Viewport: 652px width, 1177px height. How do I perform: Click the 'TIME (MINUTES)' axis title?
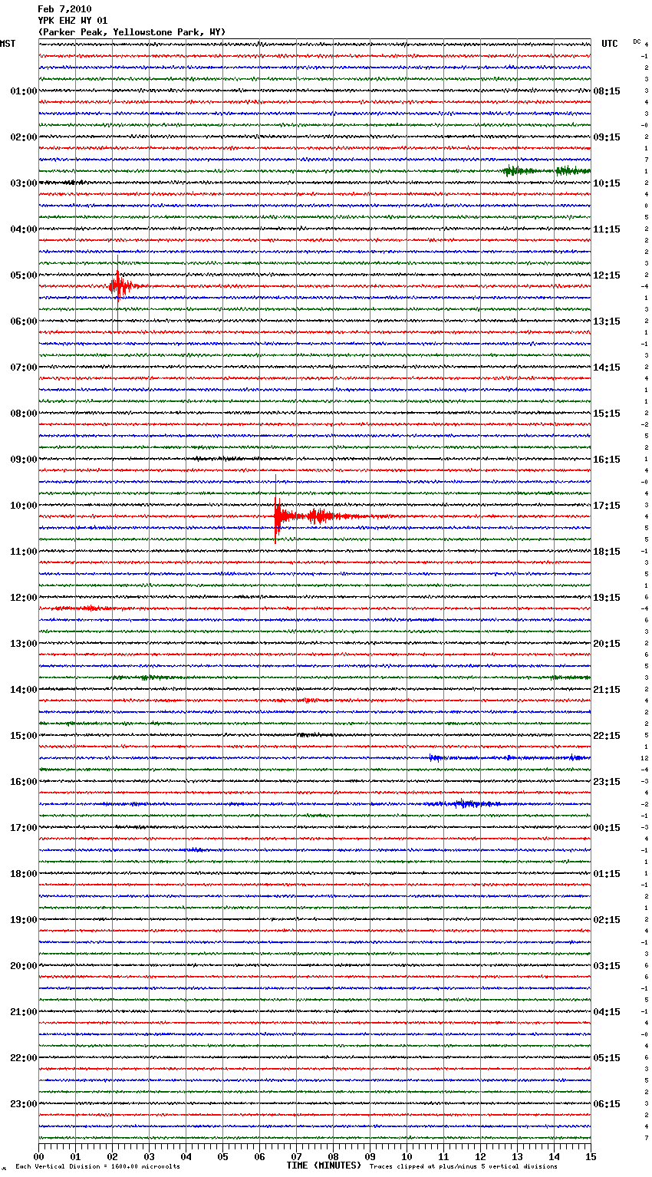[324, 1165]
